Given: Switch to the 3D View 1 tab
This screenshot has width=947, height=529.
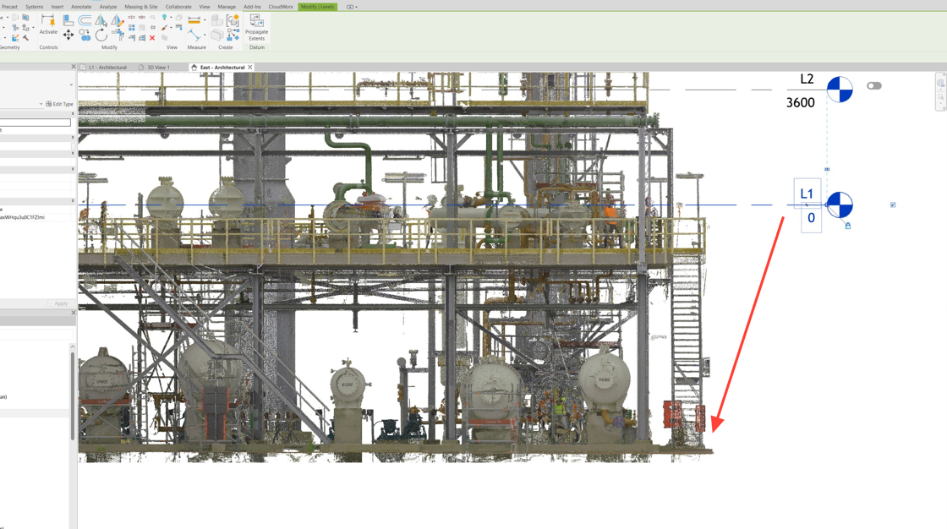Looking at the screenshot, I should point(156,68).
